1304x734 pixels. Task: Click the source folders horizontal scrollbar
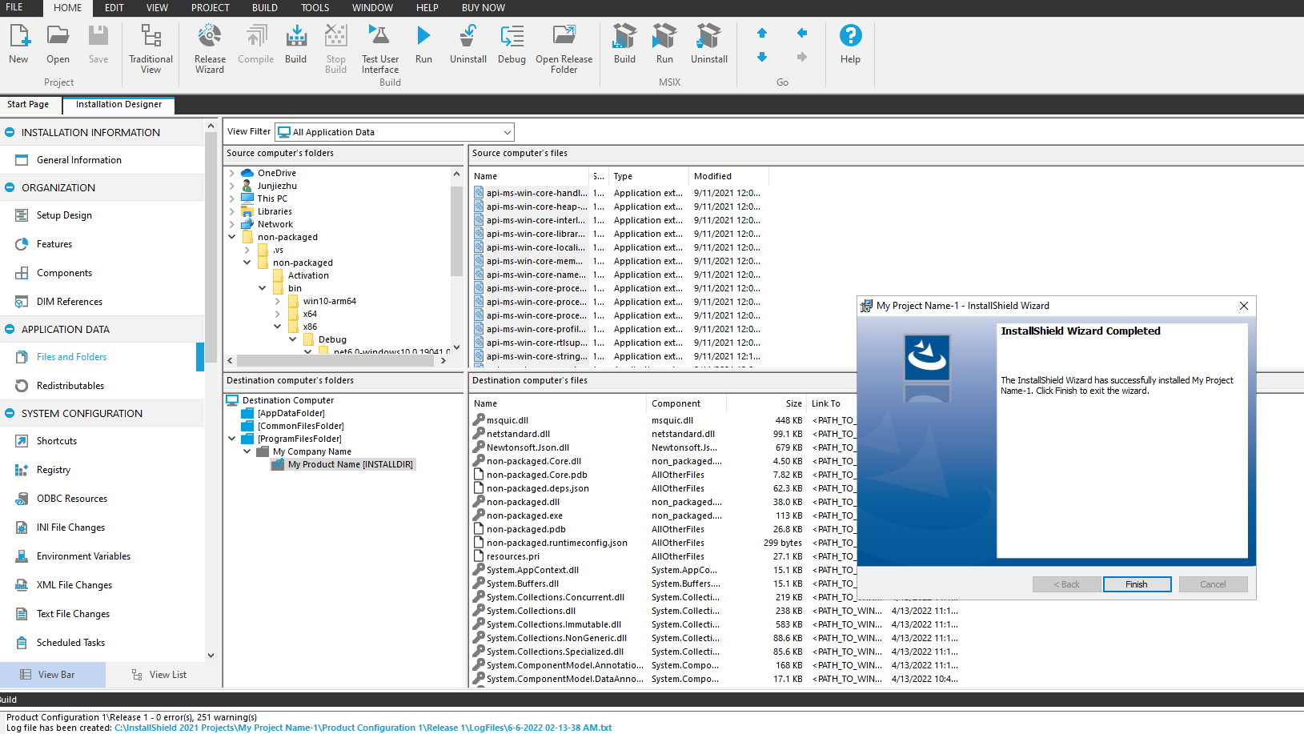coord(337,360)
